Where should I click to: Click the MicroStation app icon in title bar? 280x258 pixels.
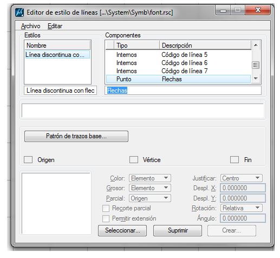point(19,12)
